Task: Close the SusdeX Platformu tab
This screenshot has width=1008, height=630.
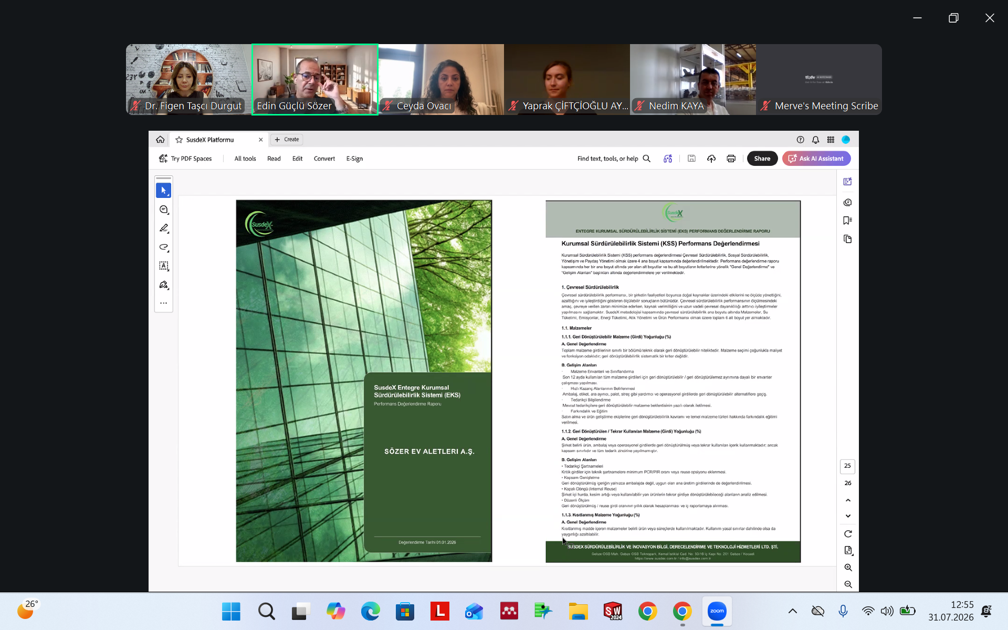Action: point(260,140)
